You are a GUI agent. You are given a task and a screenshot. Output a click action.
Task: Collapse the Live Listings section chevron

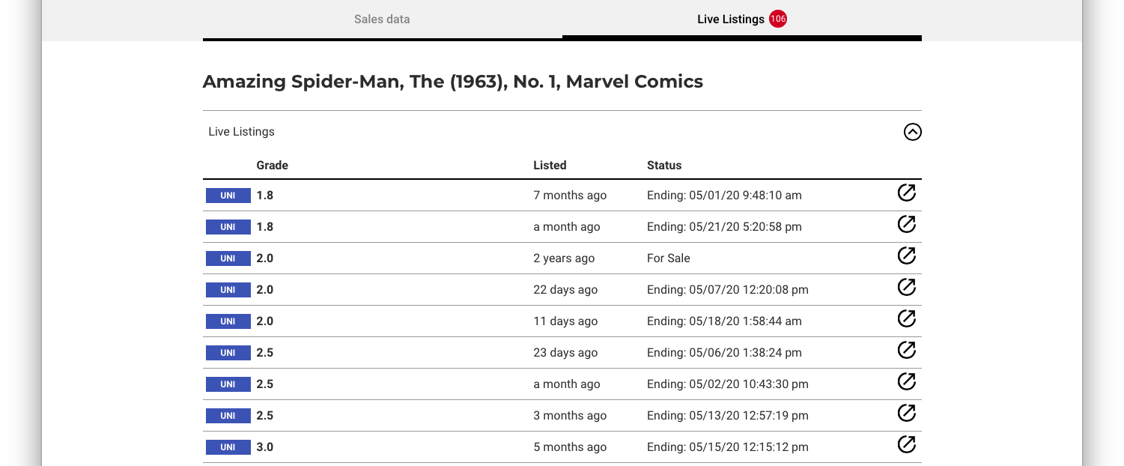coord(912,132)
